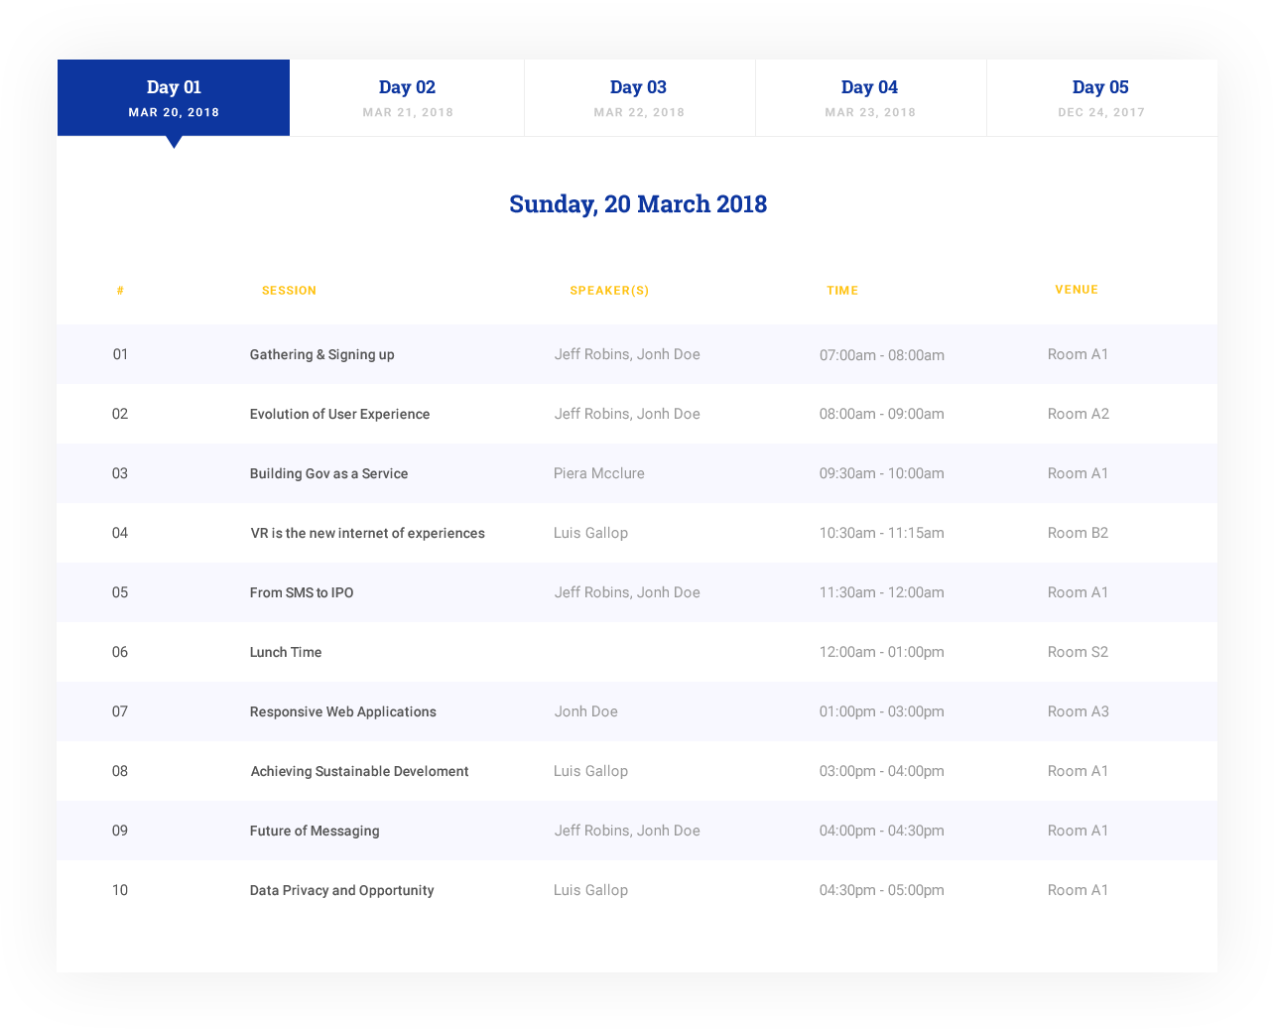
Task: Click venue Room S2
Action: [1079, 652]
